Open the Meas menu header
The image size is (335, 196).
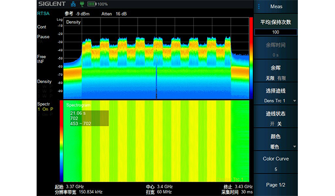(x=276, y=7)
